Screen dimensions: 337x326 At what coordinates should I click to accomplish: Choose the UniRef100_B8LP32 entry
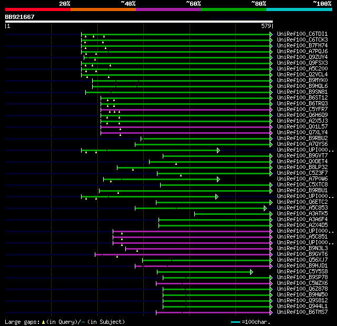click(x=302, y=167)
